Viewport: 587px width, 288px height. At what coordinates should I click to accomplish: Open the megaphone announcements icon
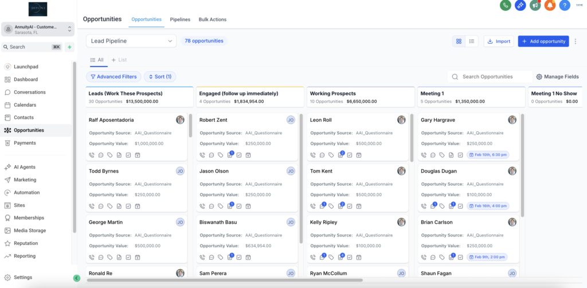tap(535, 5)
